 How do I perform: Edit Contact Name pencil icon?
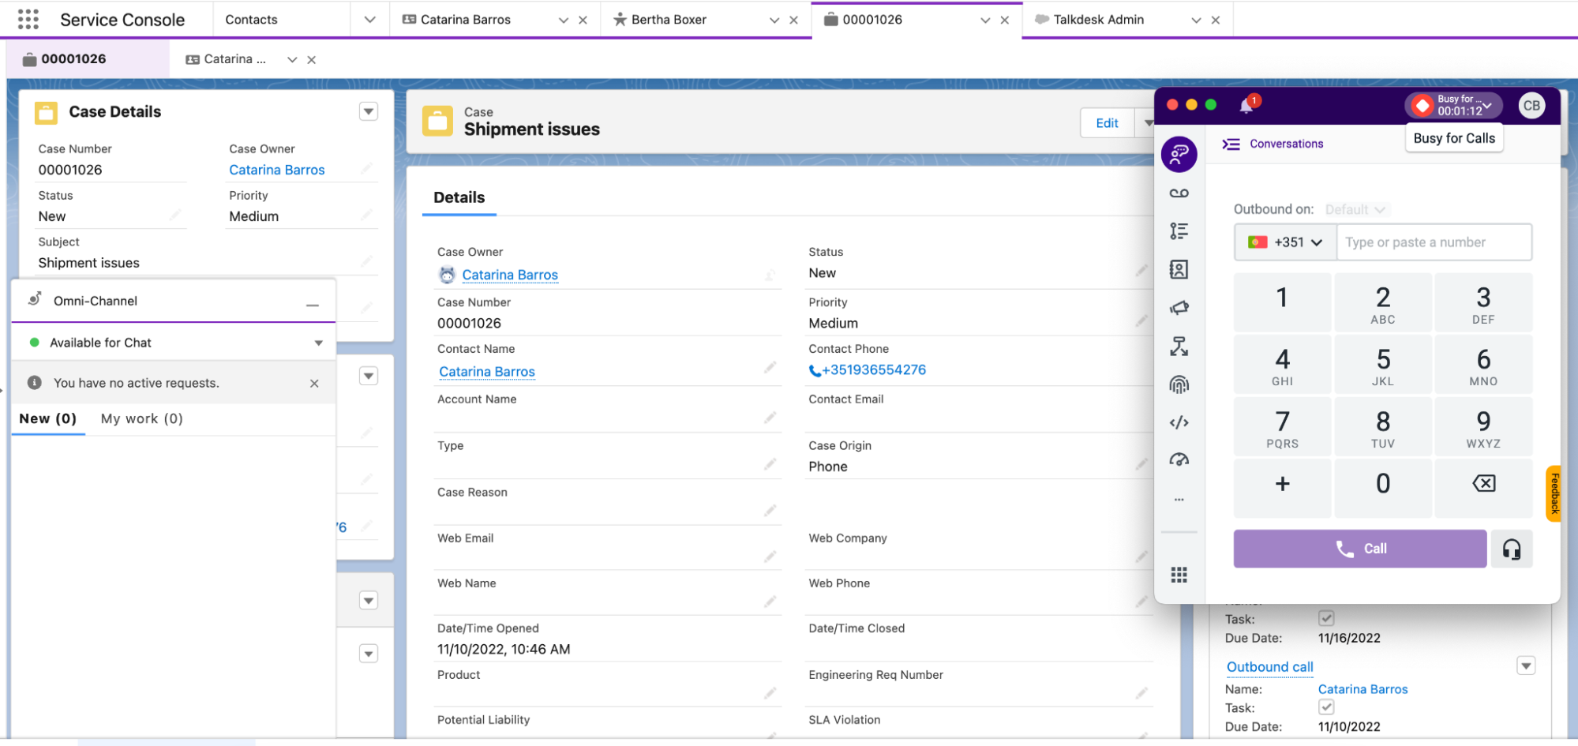point(770,368)
